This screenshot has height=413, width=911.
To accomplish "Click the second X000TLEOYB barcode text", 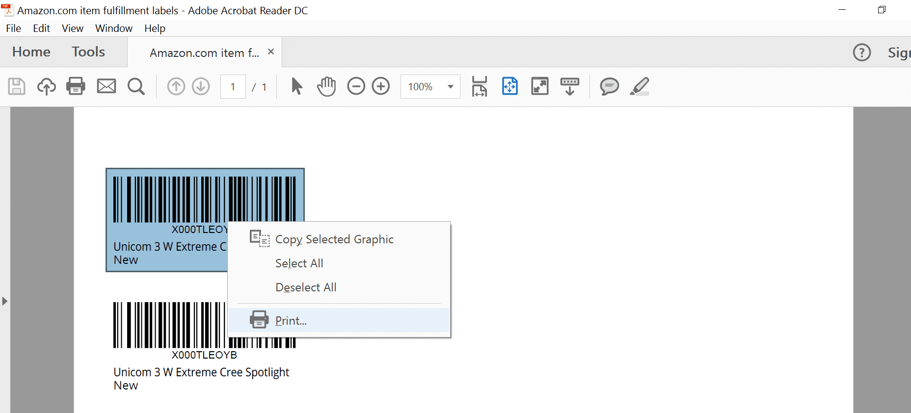I will pyautogui.click(x=204, y=355).
